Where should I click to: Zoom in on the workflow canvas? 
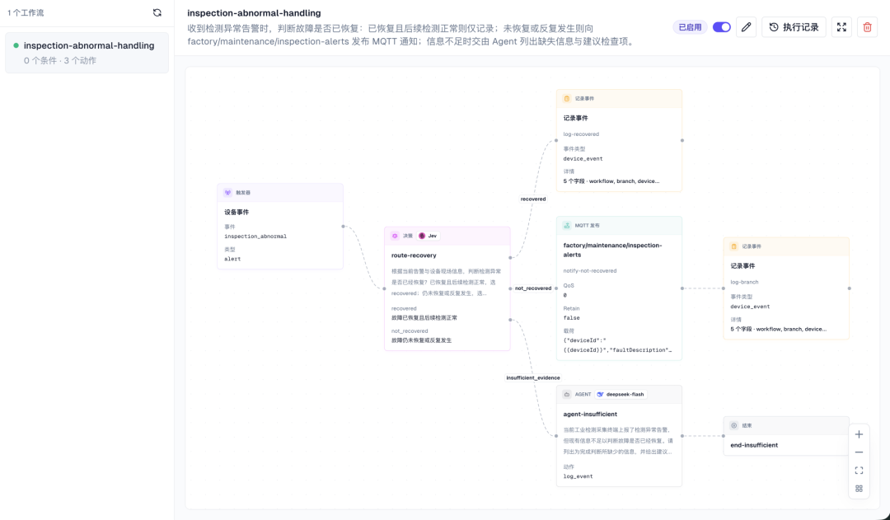pyautogui.click(x=859, y=434)
